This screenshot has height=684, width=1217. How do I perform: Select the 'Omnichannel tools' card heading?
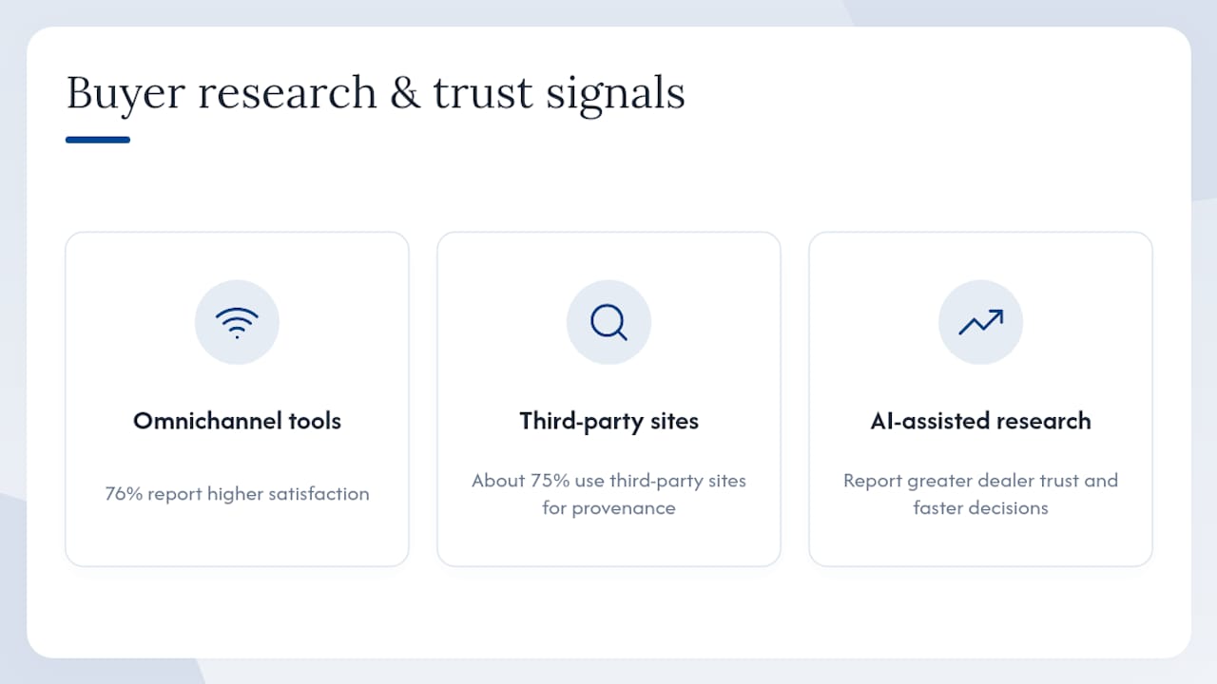(237, 421)
